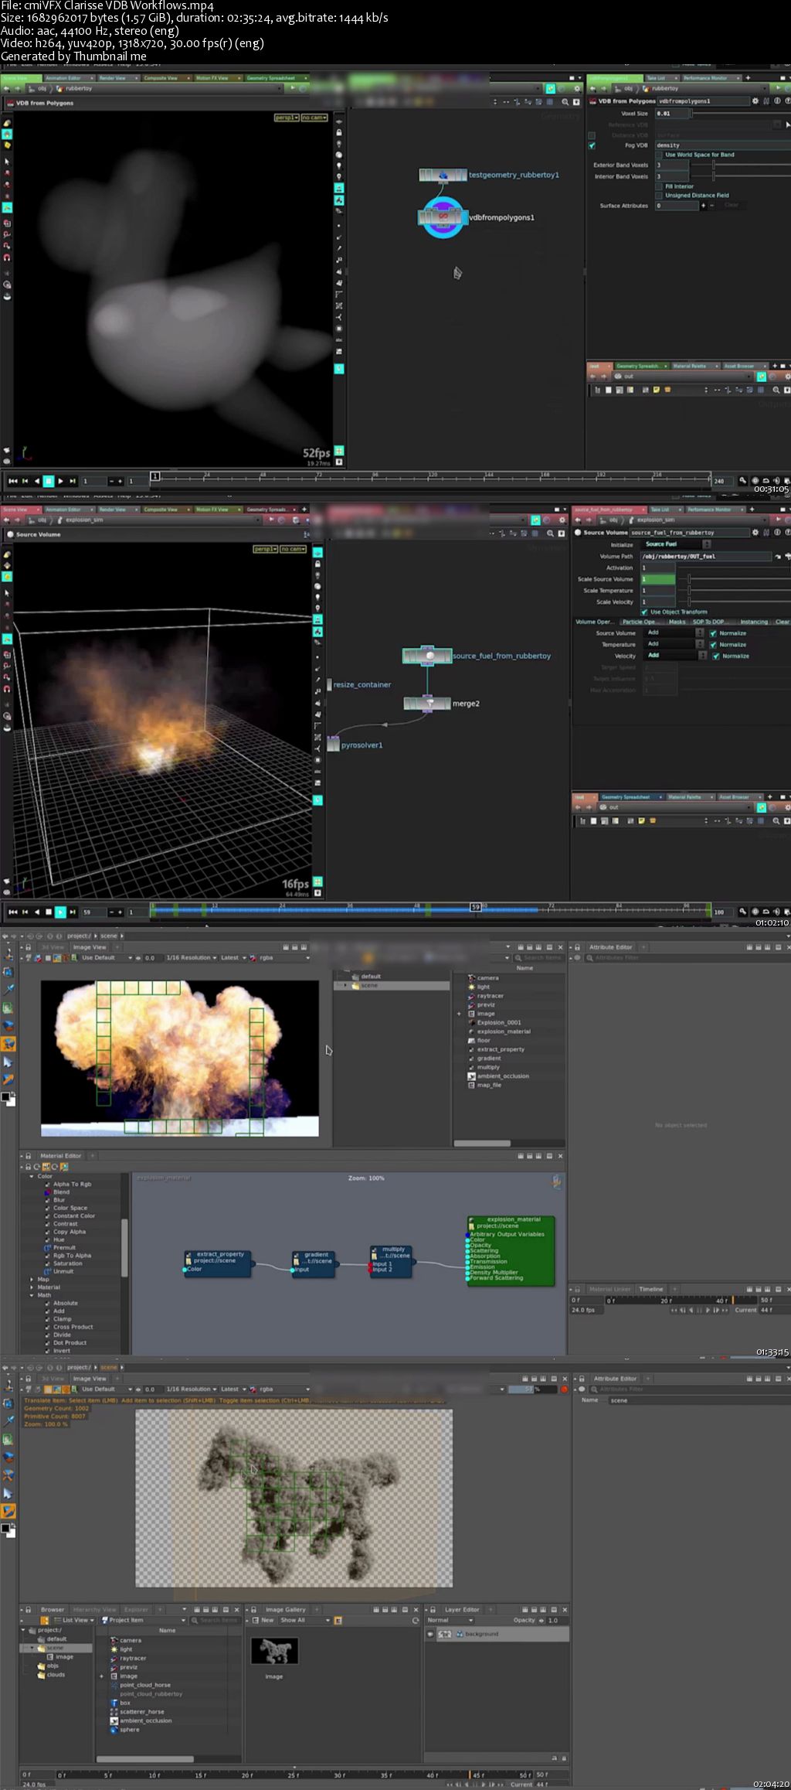The width and height of the screenshot is (791, 1790).
Task: Switch to Timeline tab beside Material Linker
Action: tap(651, 1289)
